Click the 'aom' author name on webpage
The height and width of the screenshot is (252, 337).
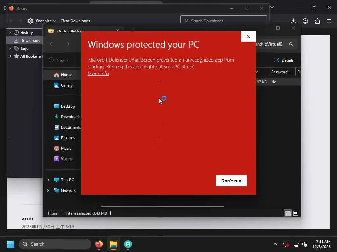(28, 219)
